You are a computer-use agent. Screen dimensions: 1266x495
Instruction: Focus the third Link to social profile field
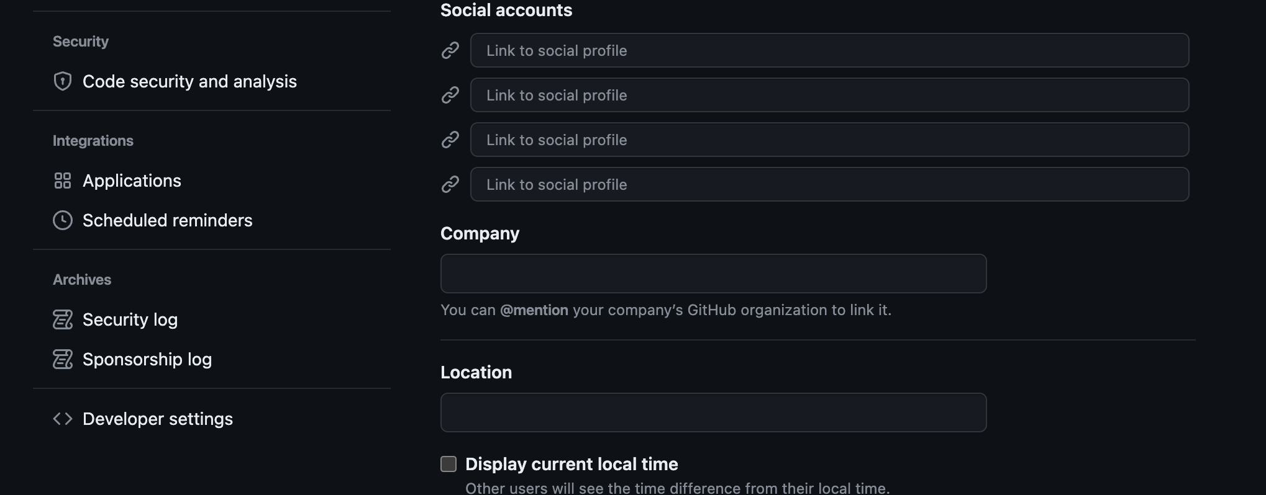[x=830, y=140]
